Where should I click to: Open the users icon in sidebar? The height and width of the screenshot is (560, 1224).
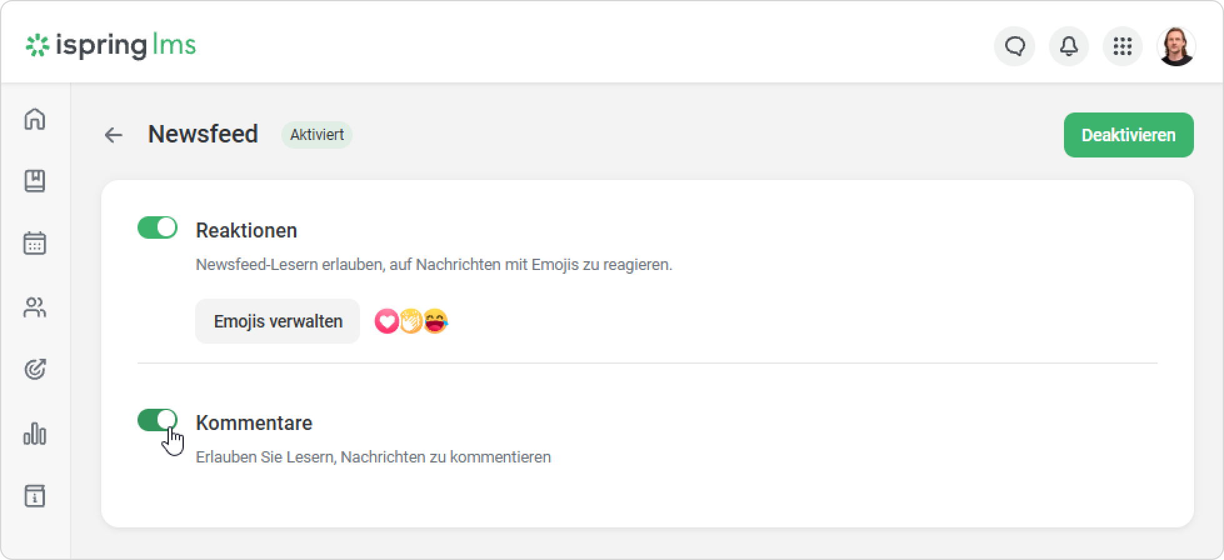click(x=35, y=307)
